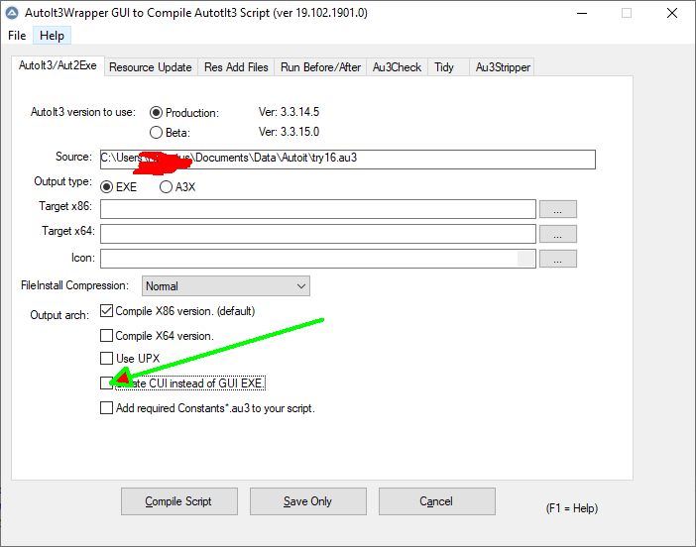
Task: Click the AutoIt app icon in title bar
Action: point(12,13)
